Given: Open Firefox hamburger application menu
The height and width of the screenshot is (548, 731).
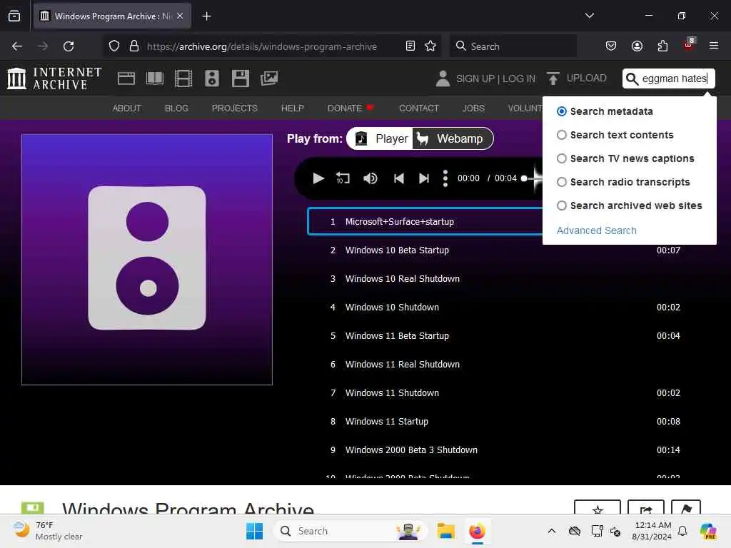Looking at the screenshot, I should point(713,46).
